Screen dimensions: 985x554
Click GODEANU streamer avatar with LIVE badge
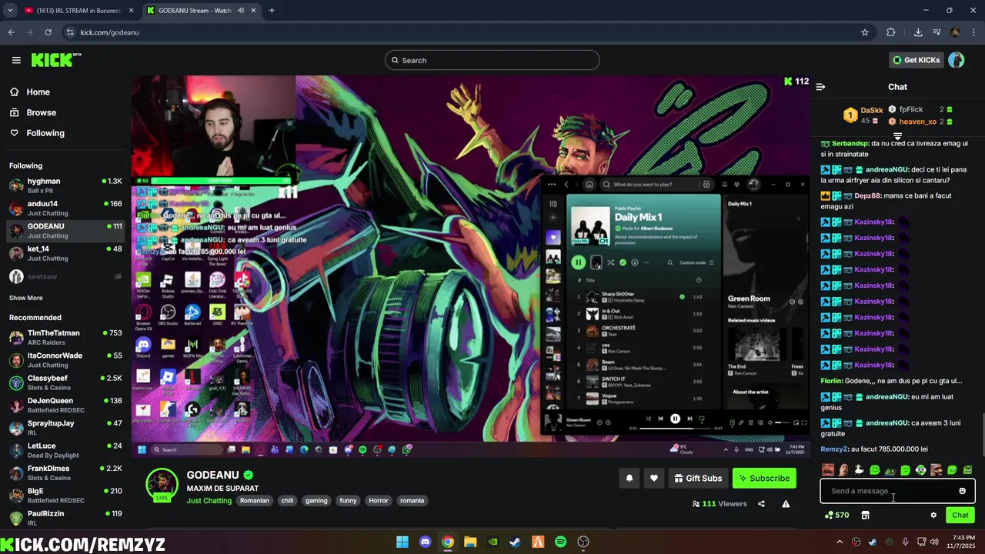162,485
